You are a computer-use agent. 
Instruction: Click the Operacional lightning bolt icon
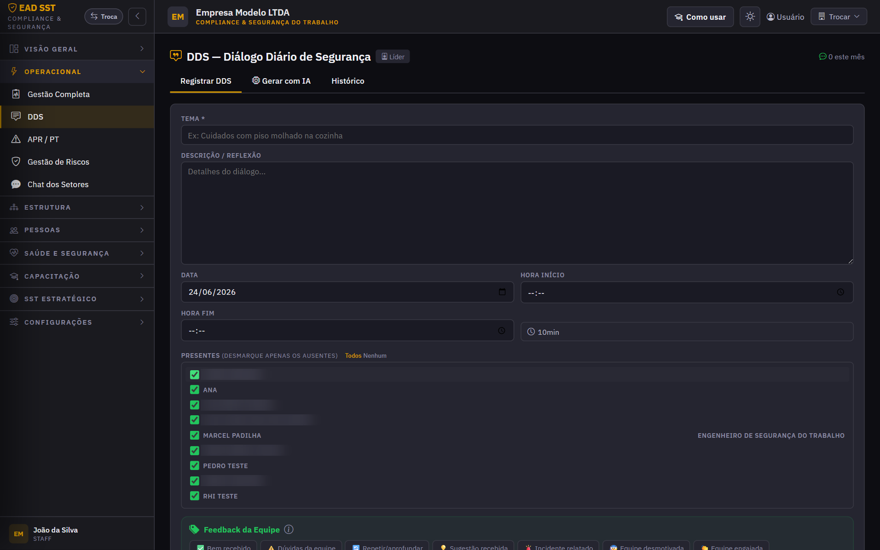14,71
